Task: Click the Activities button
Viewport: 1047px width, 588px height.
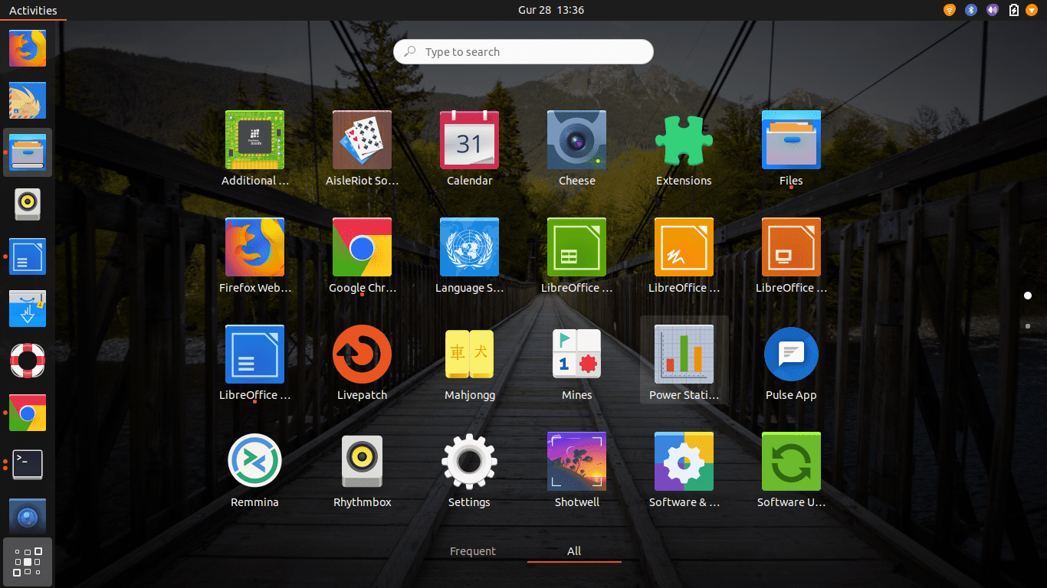Action: coord(33,10)
